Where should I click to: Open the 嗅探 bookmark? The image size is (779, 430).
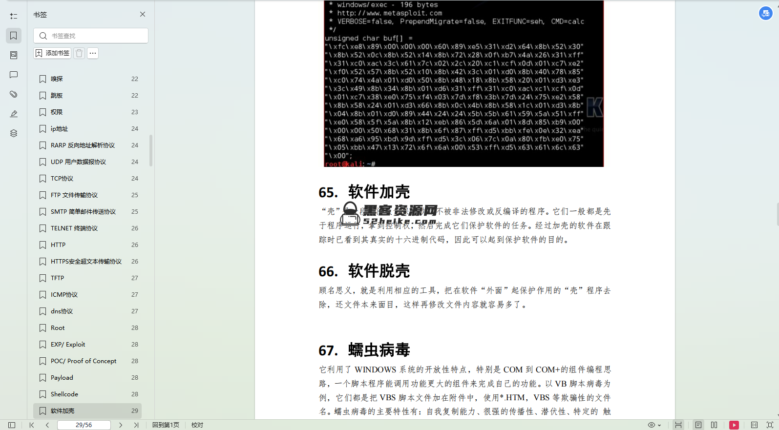[x=87, y=79]
